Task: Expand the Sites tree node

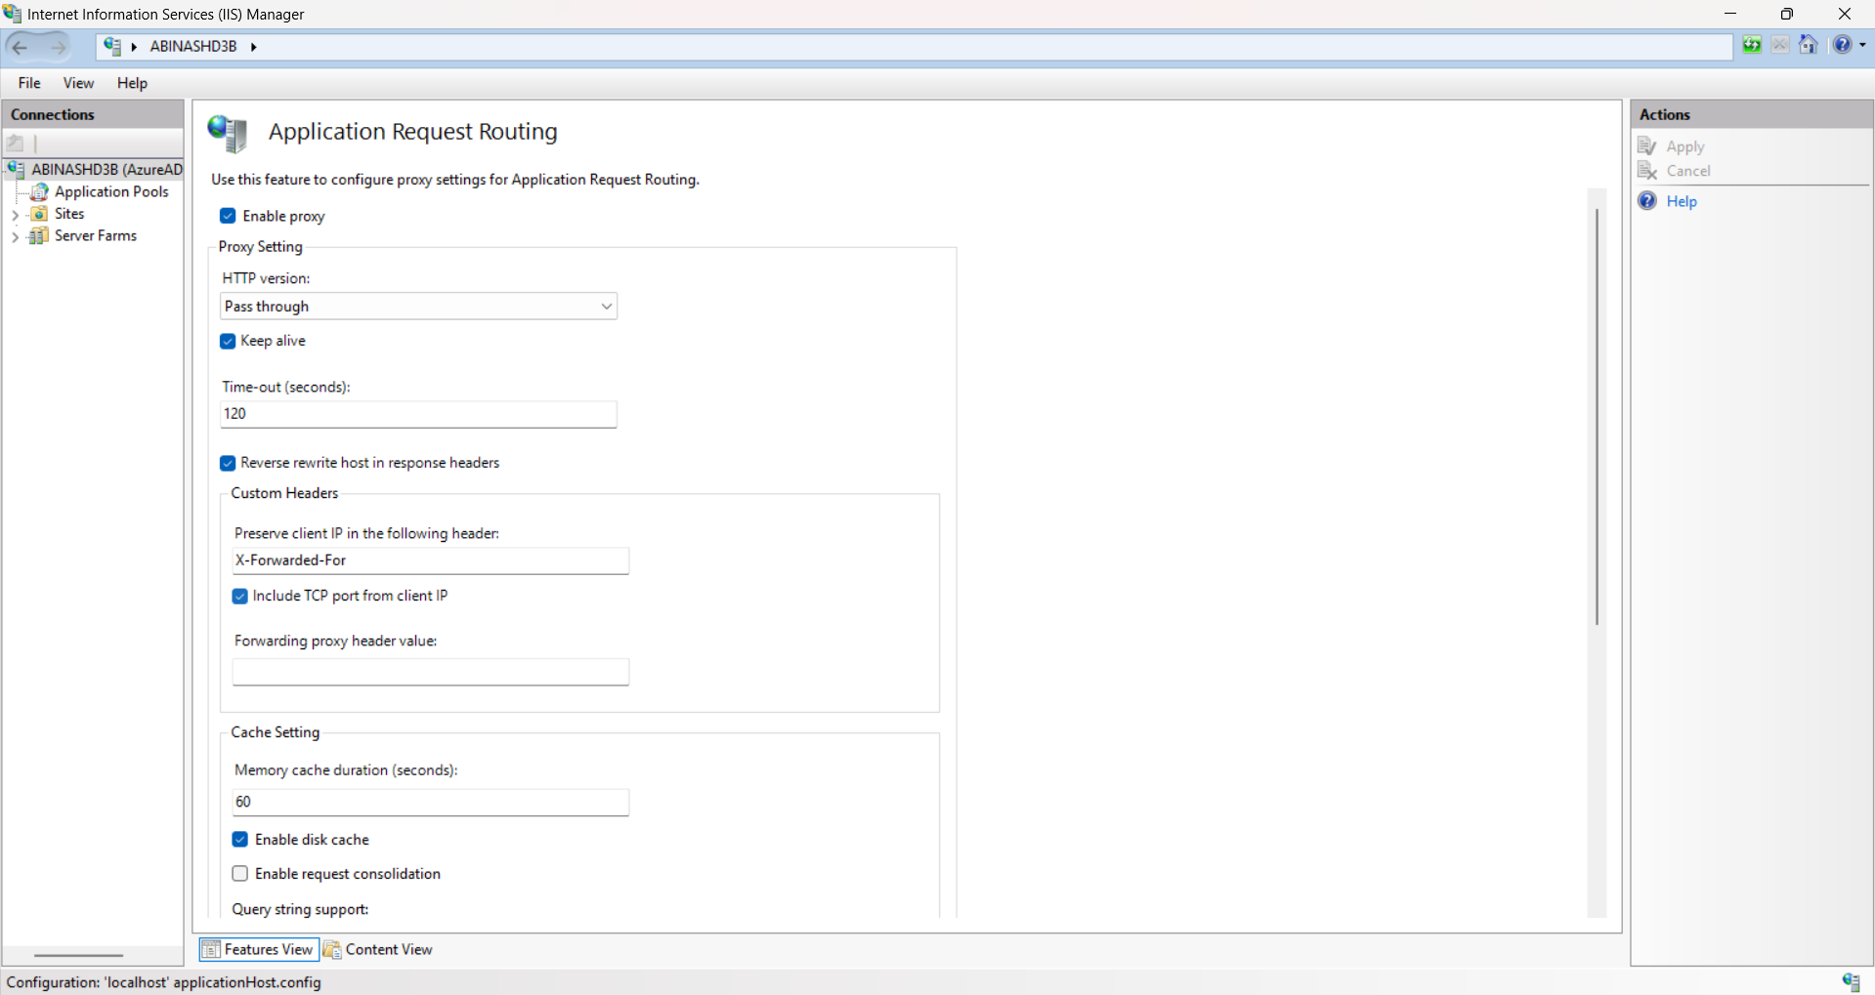Action: 16,214
